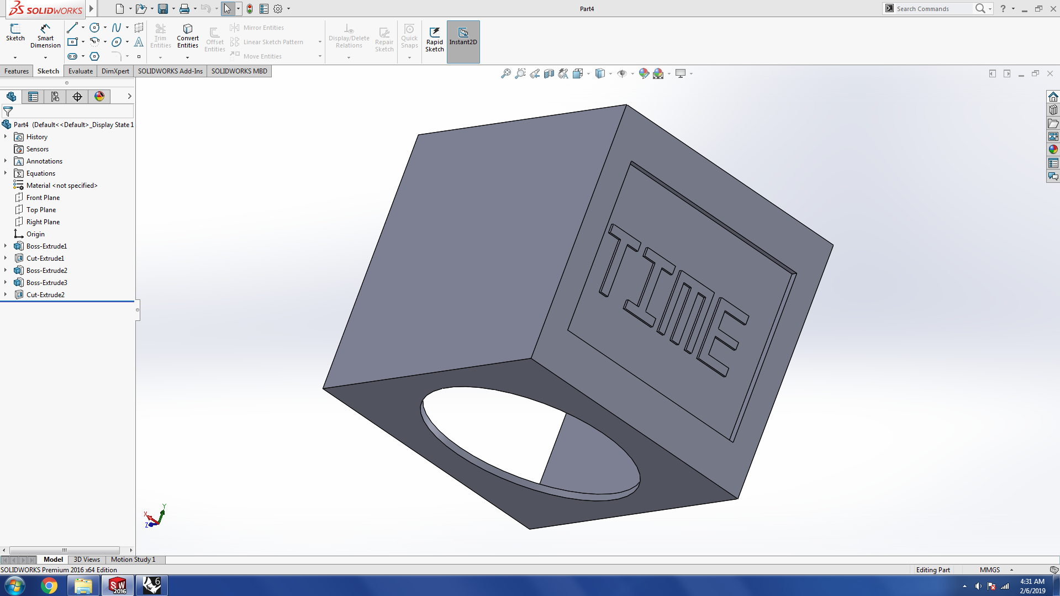Open the Display Style dropdown arrow
This screenshot has height=596, width=1060.
(610, 73)
